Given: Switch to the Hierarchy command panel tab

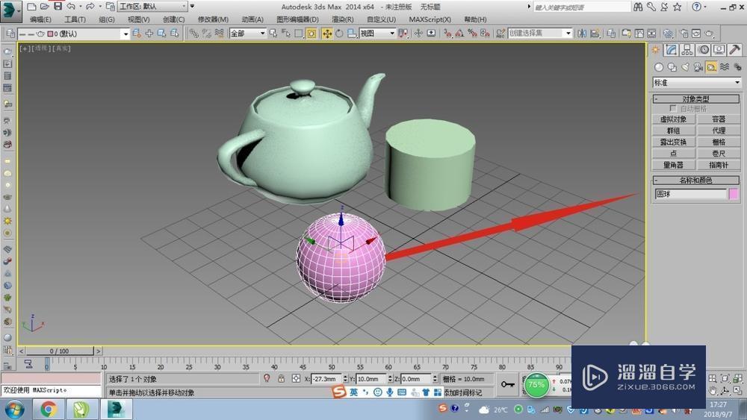Looking at the screenshot, I should click(687, 50).
